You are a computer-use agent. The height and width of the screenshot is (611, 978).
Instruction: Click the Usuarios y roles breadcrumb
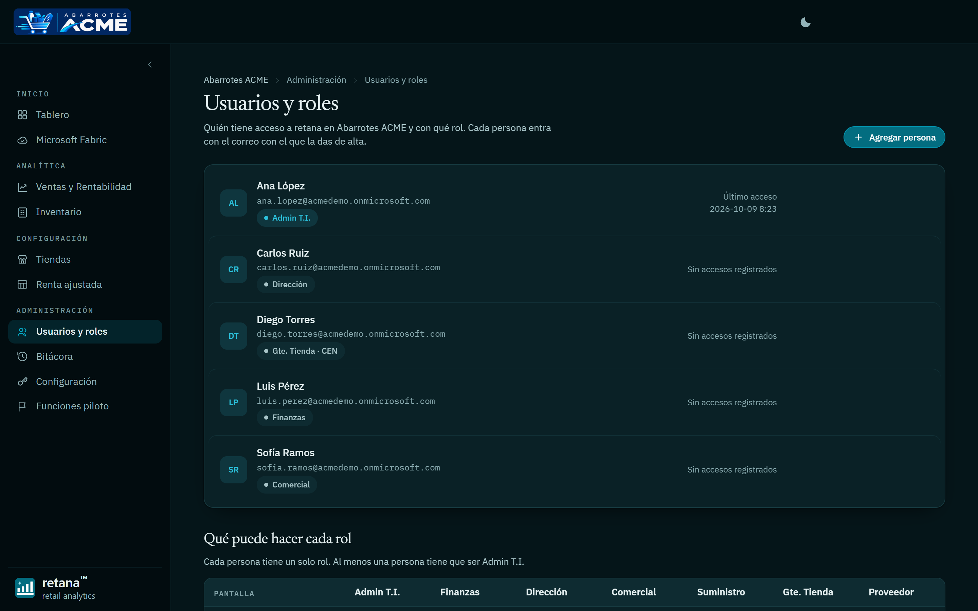[396, 80]
